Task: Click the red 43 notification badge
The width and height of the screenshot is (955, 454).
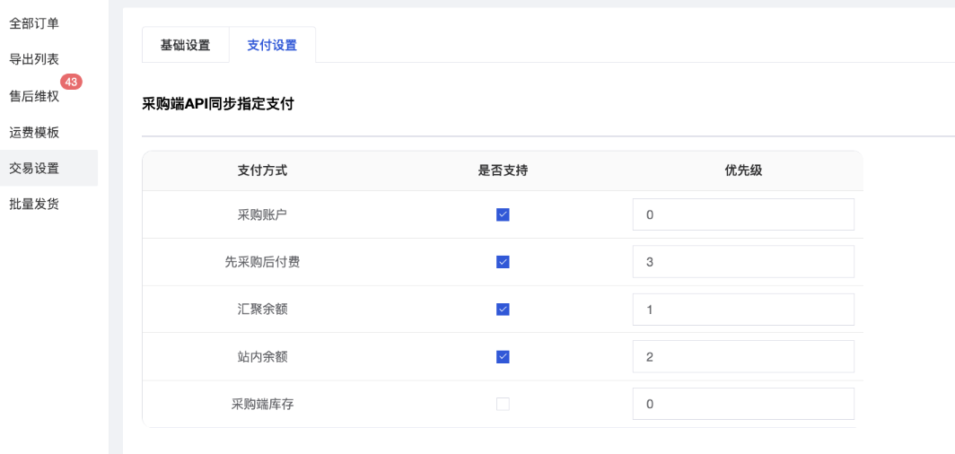Action: coord(72,82)
